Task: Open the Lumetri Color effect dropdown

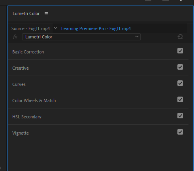Action: [x=81, y=37]
